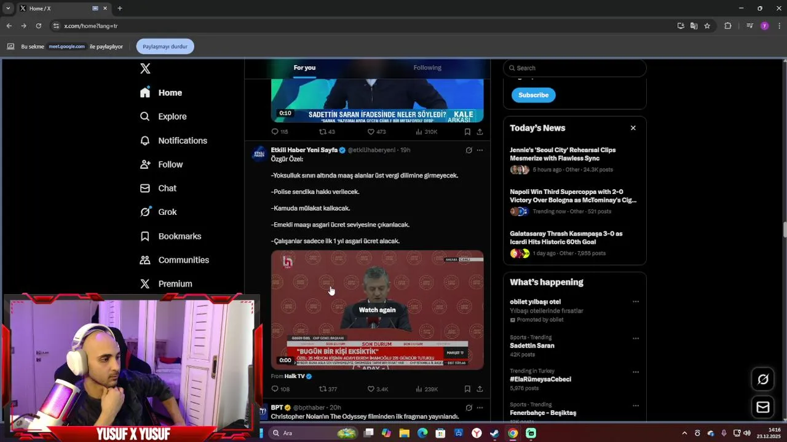Click Grok icon on BPT post
This screenshot has height=442, width=787.
[469, 408]
